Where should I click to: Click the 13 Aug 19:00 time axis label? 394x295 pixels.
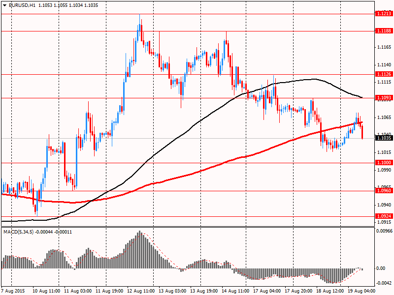click(x=204, y=291)
